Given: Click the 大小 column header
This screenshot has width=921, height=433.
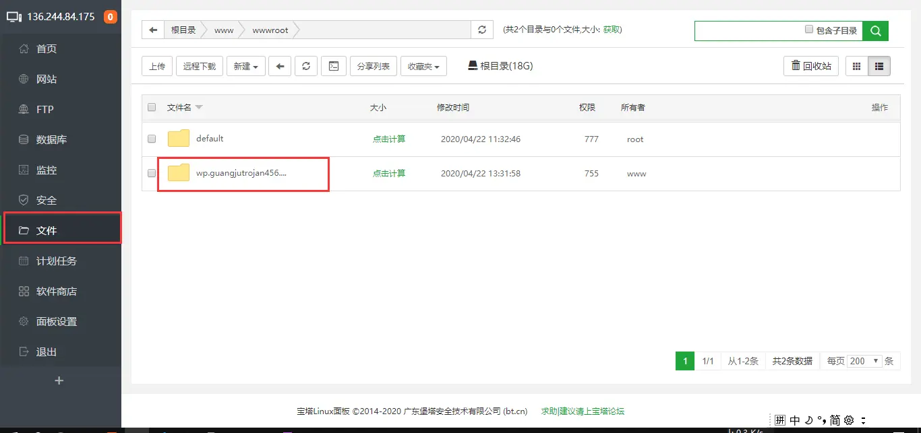Looking at the screenshot, I should point(378,108).
